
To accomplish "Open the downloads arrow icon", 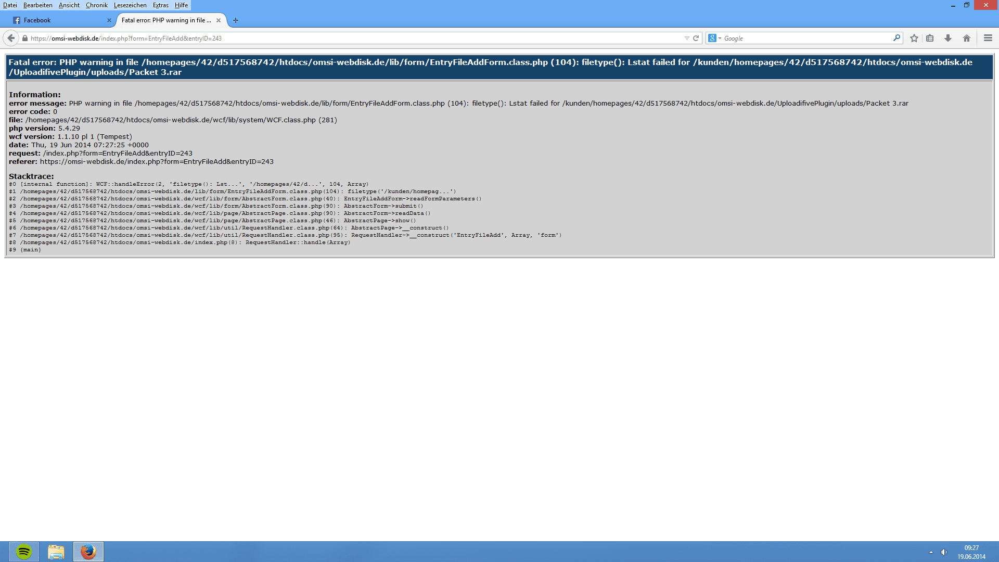I will click(x=948, y=38).
